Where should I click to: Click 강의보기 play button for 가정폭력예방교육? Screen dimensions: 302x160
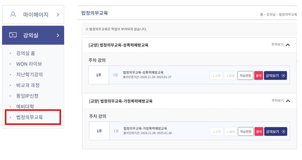click(x=276, y=132)
